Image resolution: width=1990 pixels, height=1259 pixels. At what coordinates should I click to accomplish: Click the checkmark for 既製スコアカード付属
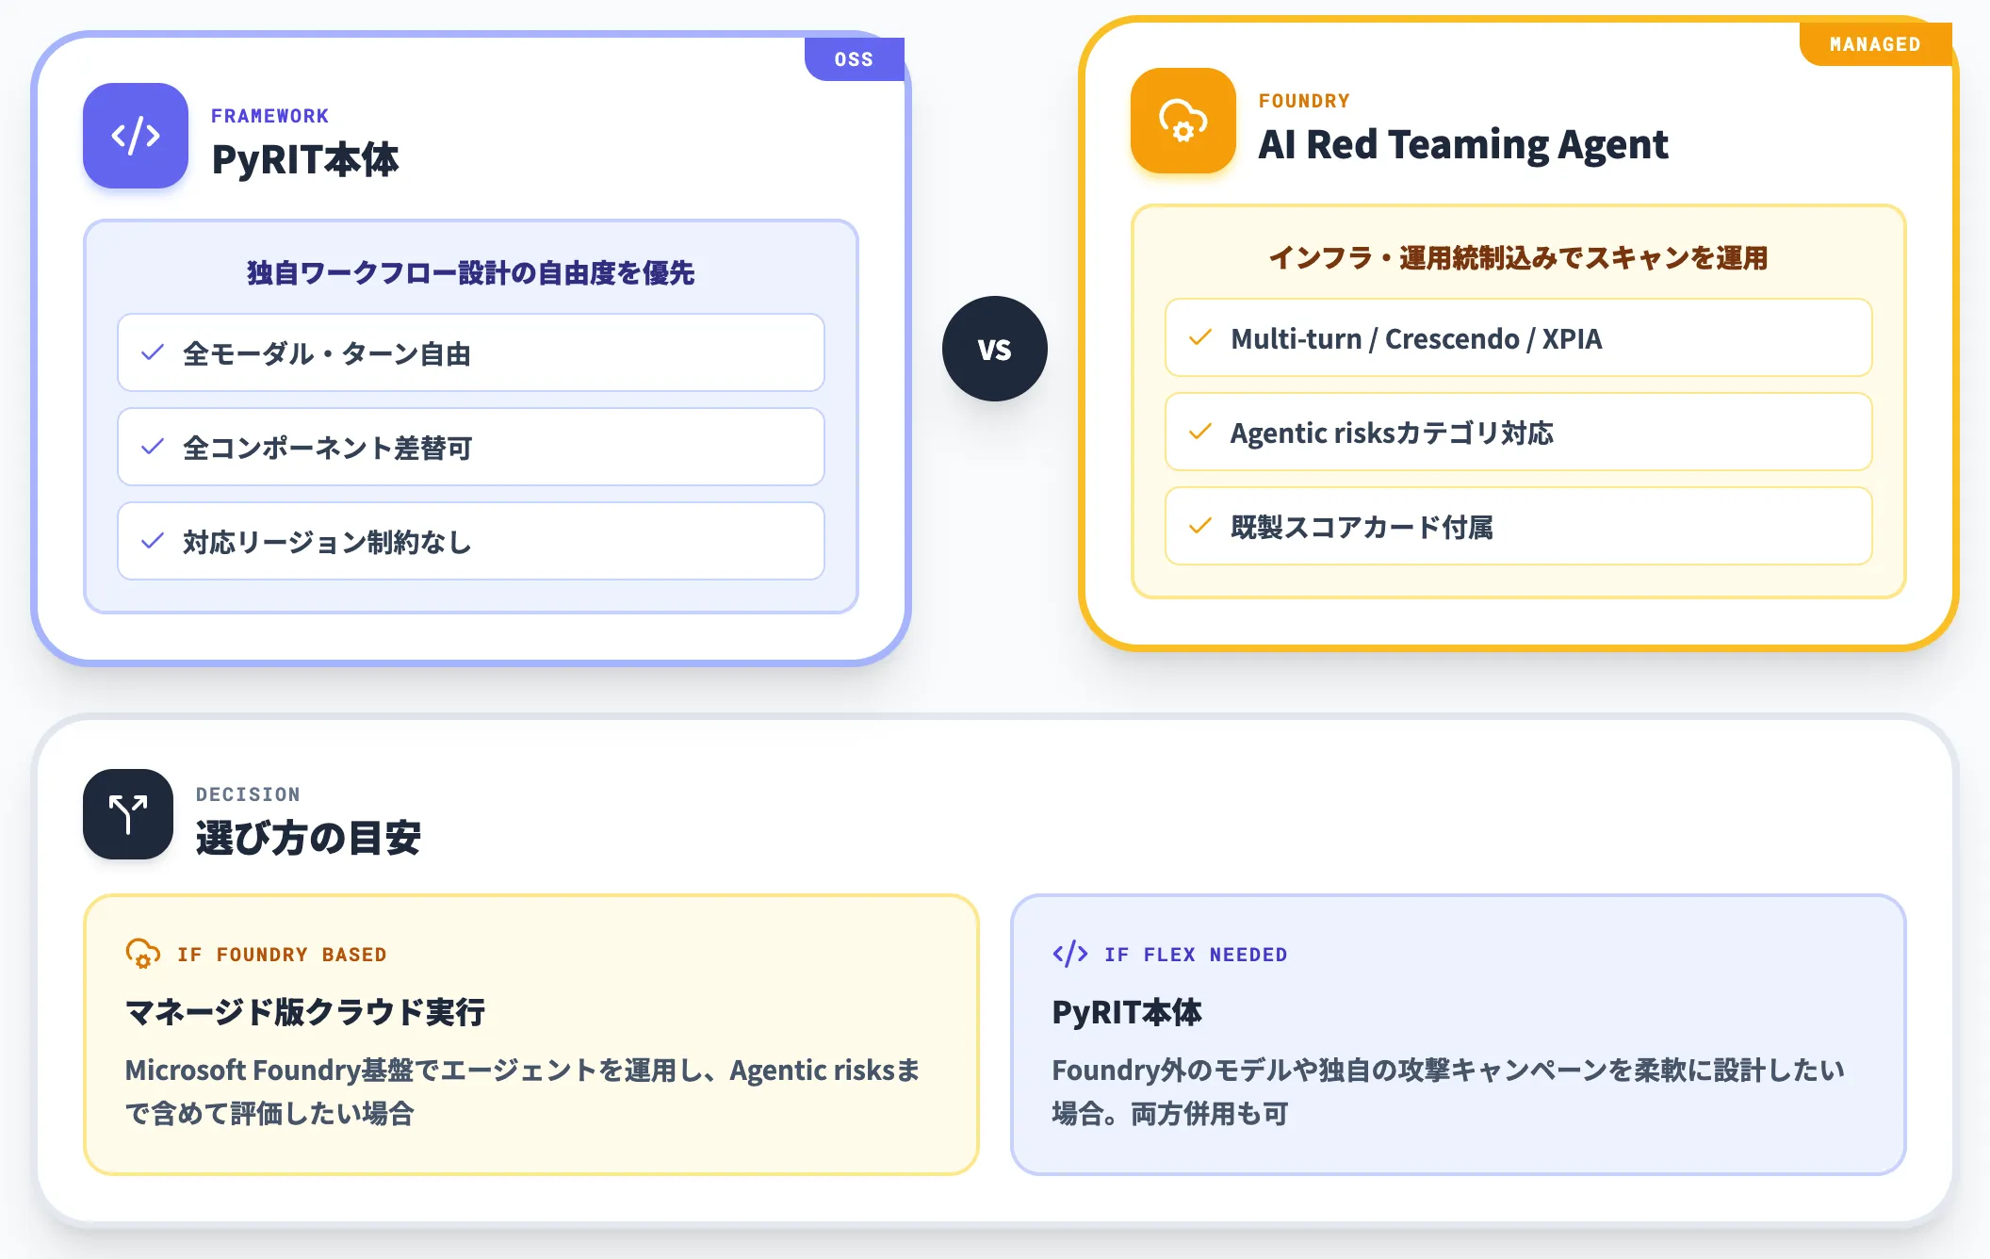coord(1200,526)
